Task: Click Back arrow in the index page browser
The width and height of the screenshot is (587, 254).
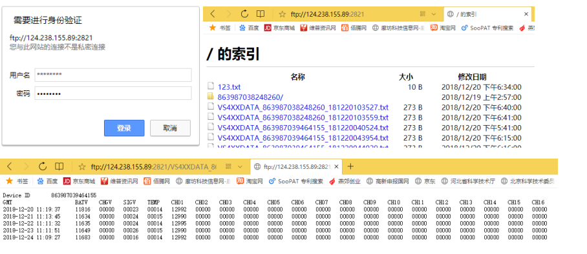Action: 213,14
